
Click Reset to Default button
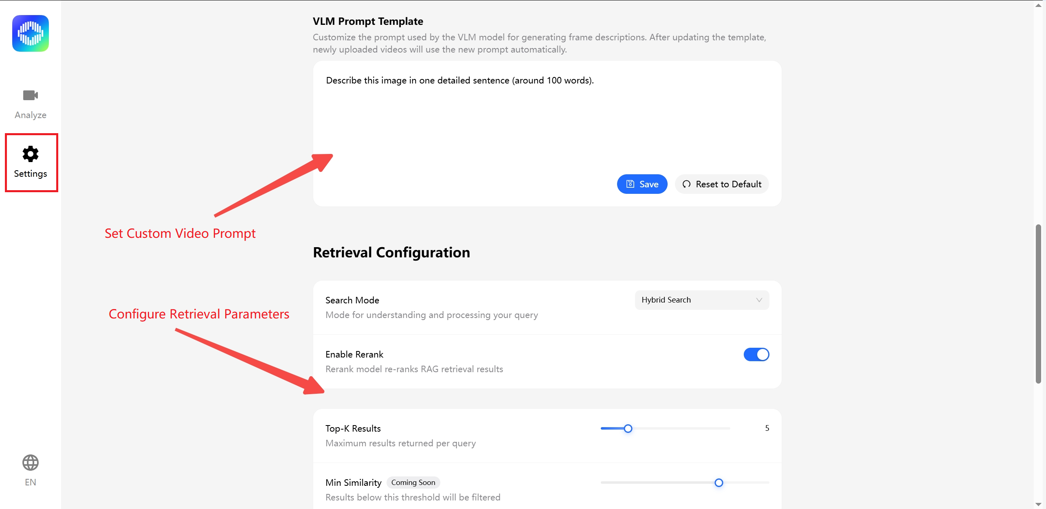point(722,184)
